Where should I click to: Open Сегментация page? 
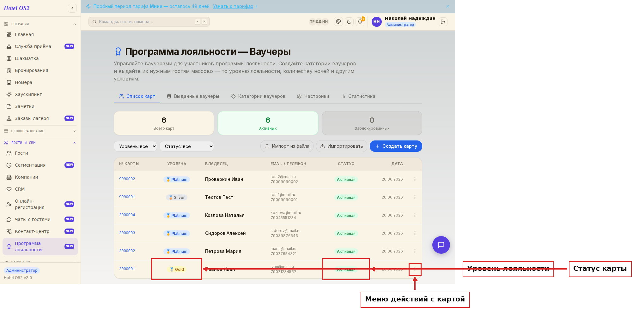pyautogui.click(x=40, y=165)
